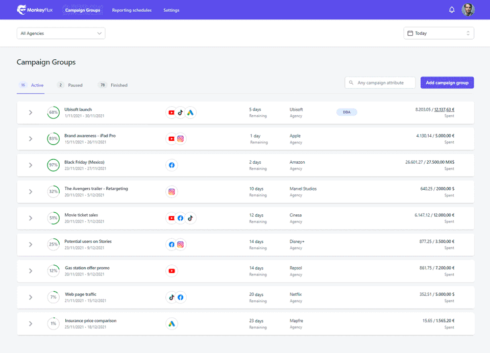The image size is (490, 353).
Task: Open Settings in top navigation
Action: pyautogui.click(x=171, y=10)
